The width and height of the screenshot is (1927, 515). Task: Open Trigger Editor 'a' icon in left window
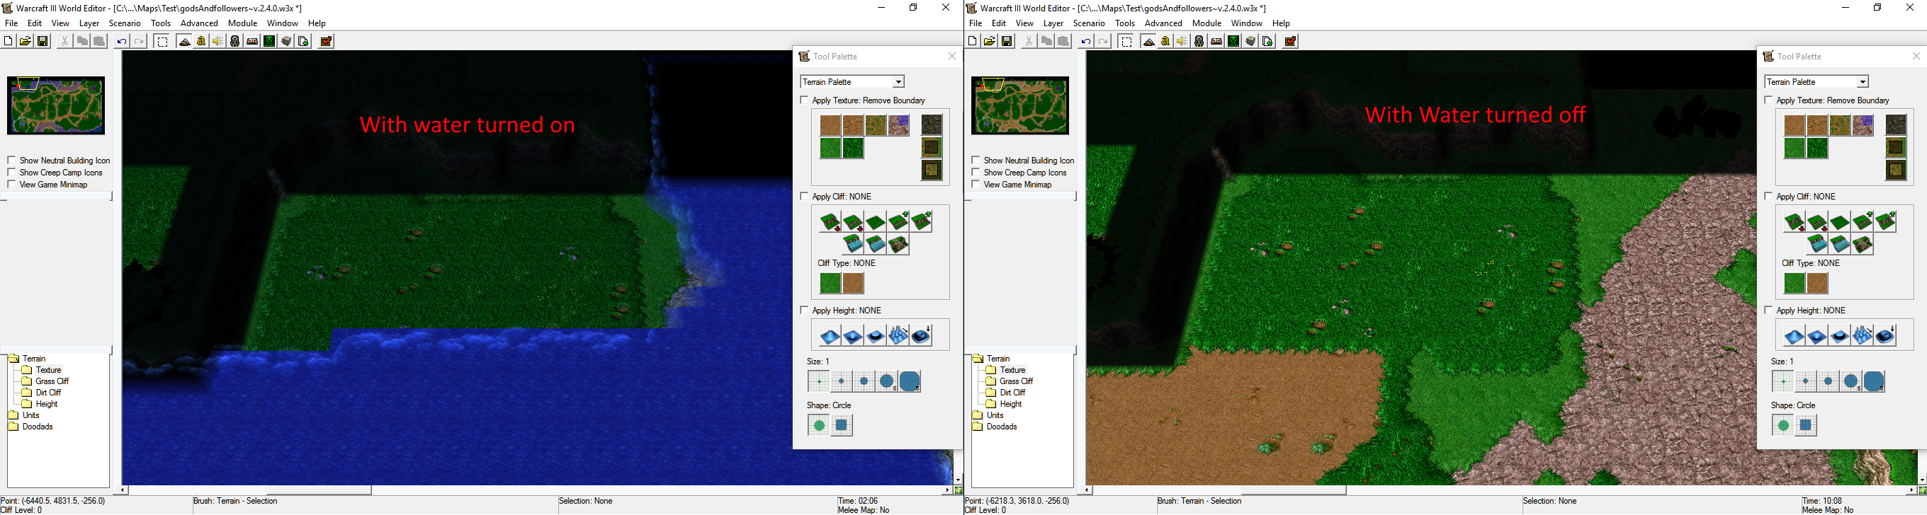tap(201, 41)
